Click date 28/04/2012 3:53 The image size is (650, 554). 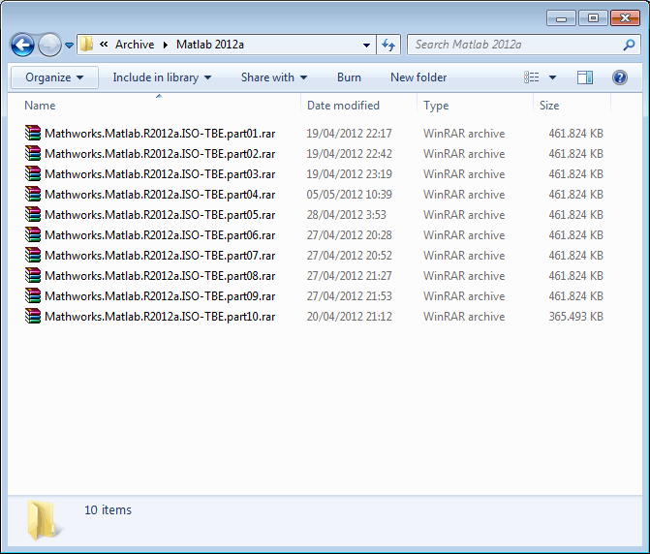point(346,215)
